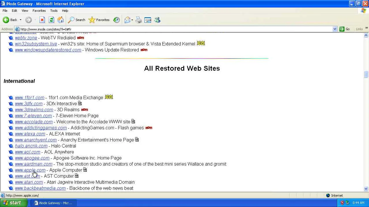Open the www.accolade.com link

coord(34,122)
